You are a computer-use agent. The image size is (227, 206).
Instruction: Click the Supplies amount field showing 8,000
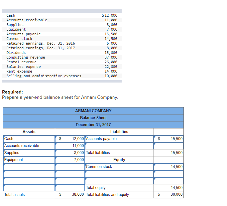[x=70, y=153]
